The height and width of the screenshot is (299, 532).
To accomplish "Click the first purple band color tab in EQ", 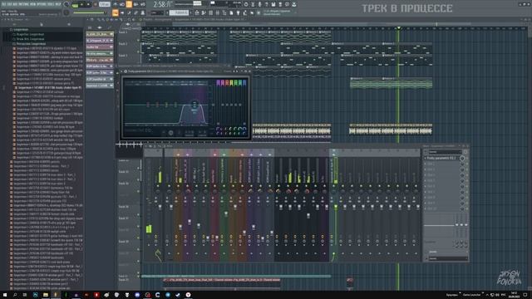I will [x=218, y=83].
